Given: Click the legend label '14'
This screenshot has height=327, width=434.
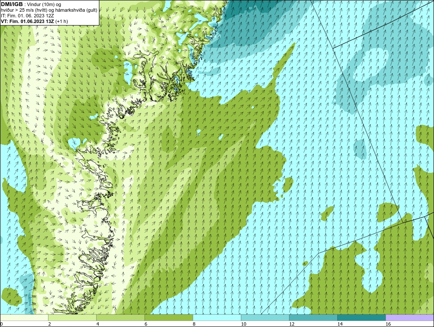Looking at the screenshot, I should (340, 324).
